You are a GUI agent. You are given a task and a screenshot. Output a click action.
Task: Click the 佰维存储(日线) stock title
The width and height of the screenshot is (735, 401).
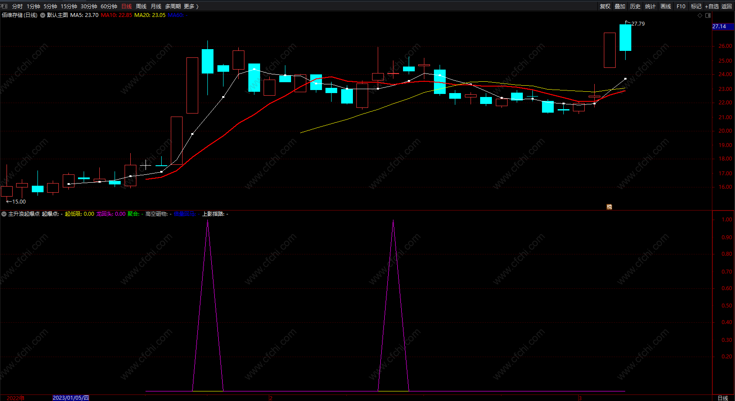point(20,15)
